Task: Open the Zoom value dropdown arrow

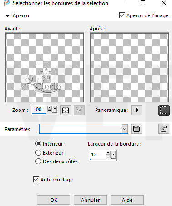Action: pyautogui.click(x=55, y=109)
